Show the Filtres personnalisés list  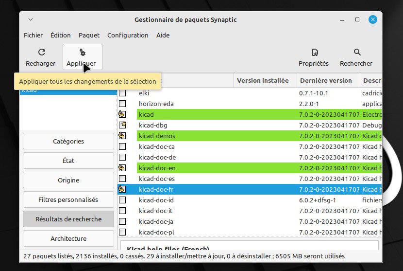68,199
